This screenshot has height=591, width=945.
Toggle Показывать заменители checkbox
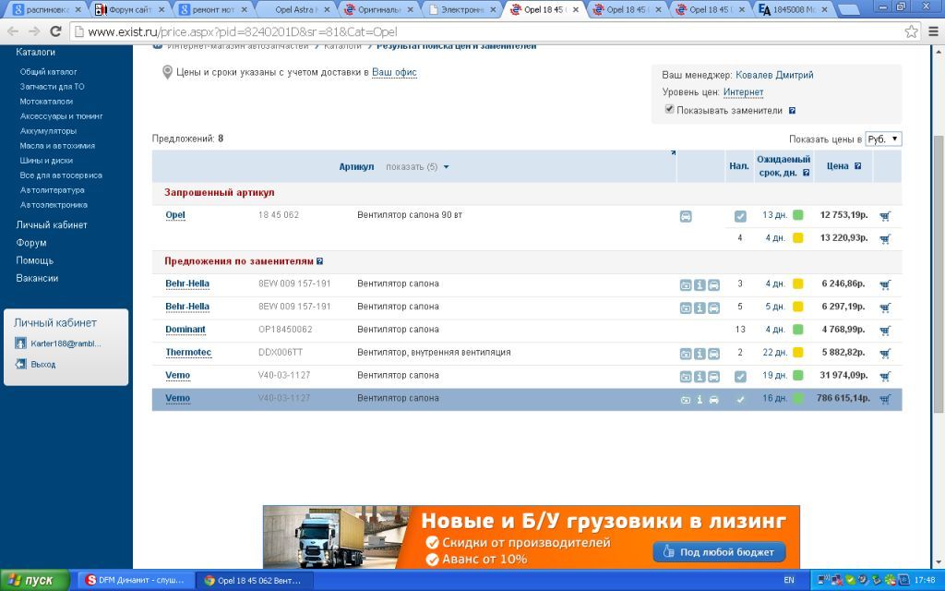click(x=669, y=109)
